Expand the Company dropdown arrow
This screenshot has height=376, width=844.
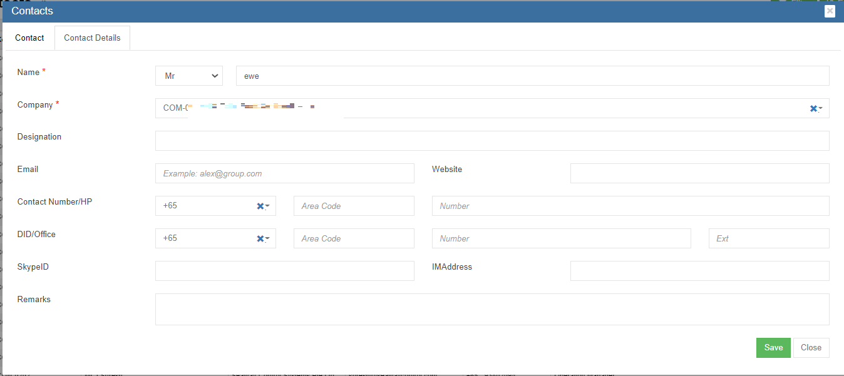[x=821, y=109]
